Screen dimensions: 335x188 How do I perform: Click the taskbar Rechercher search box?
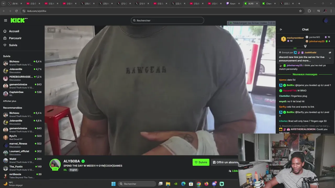coord(137,184)
